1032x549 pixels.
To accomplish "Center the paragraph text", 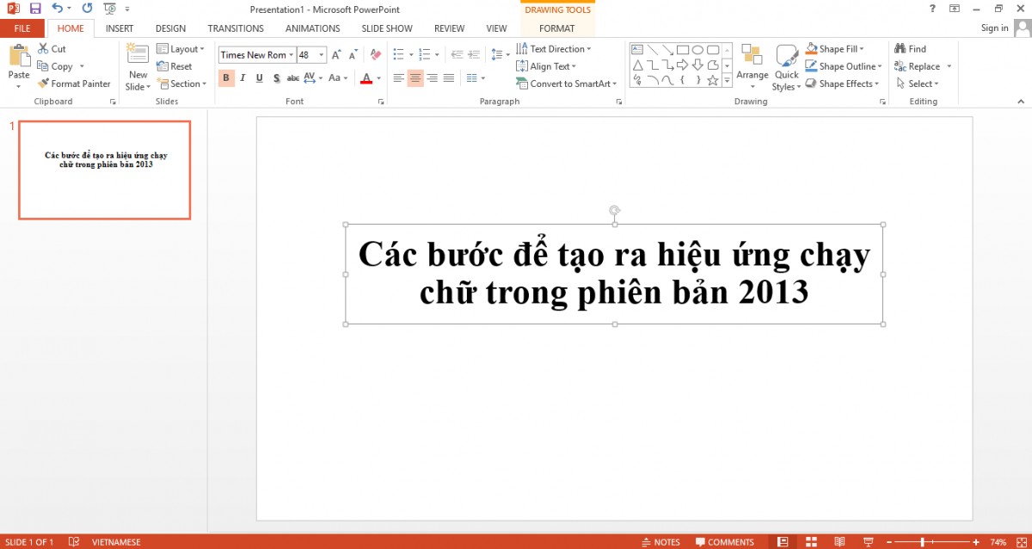I will pos(415,78).
